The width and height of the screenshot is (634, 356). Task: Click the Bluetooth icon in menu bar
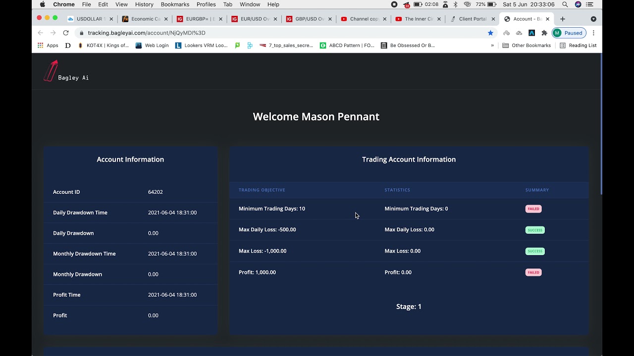[456, 4]
